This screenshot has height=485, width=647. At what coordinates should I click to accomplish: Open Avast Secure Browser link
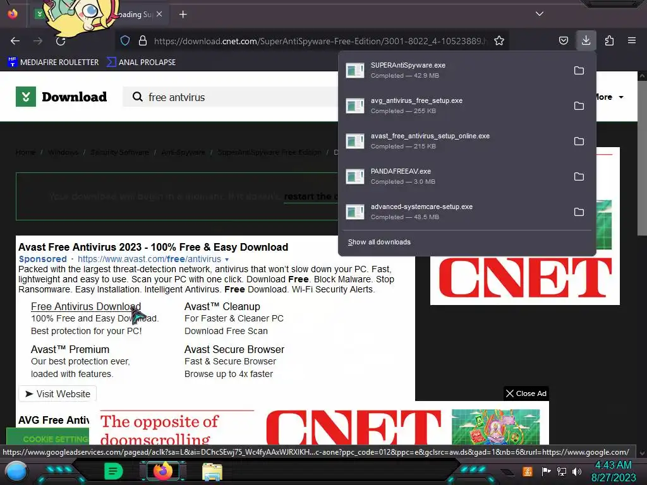point(234,349)
